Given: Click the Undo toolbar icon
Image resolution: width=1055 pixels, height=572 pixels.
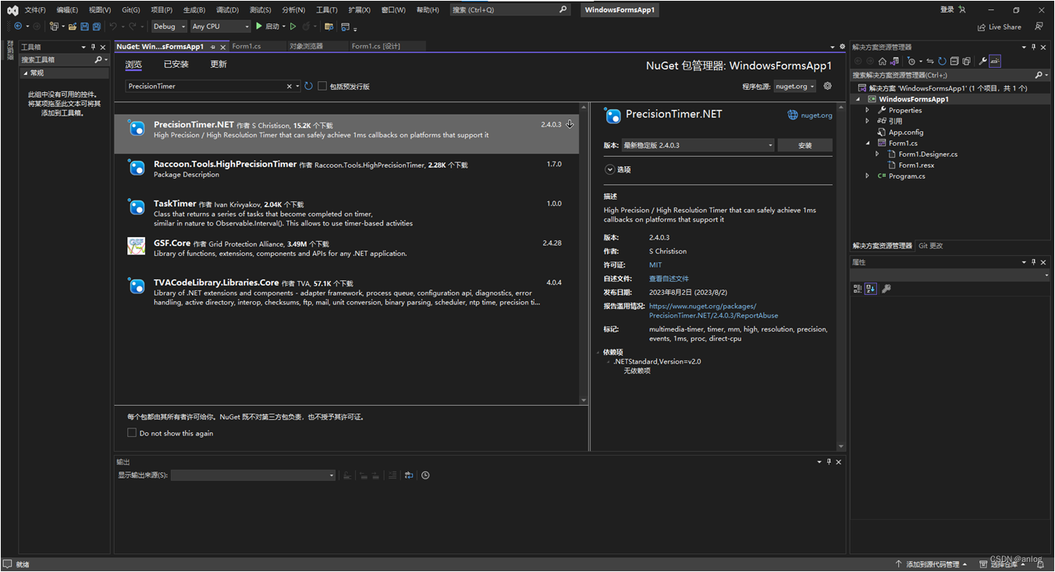Looking at the screenshot, I should pyautogui.click(x=113, y=27).
